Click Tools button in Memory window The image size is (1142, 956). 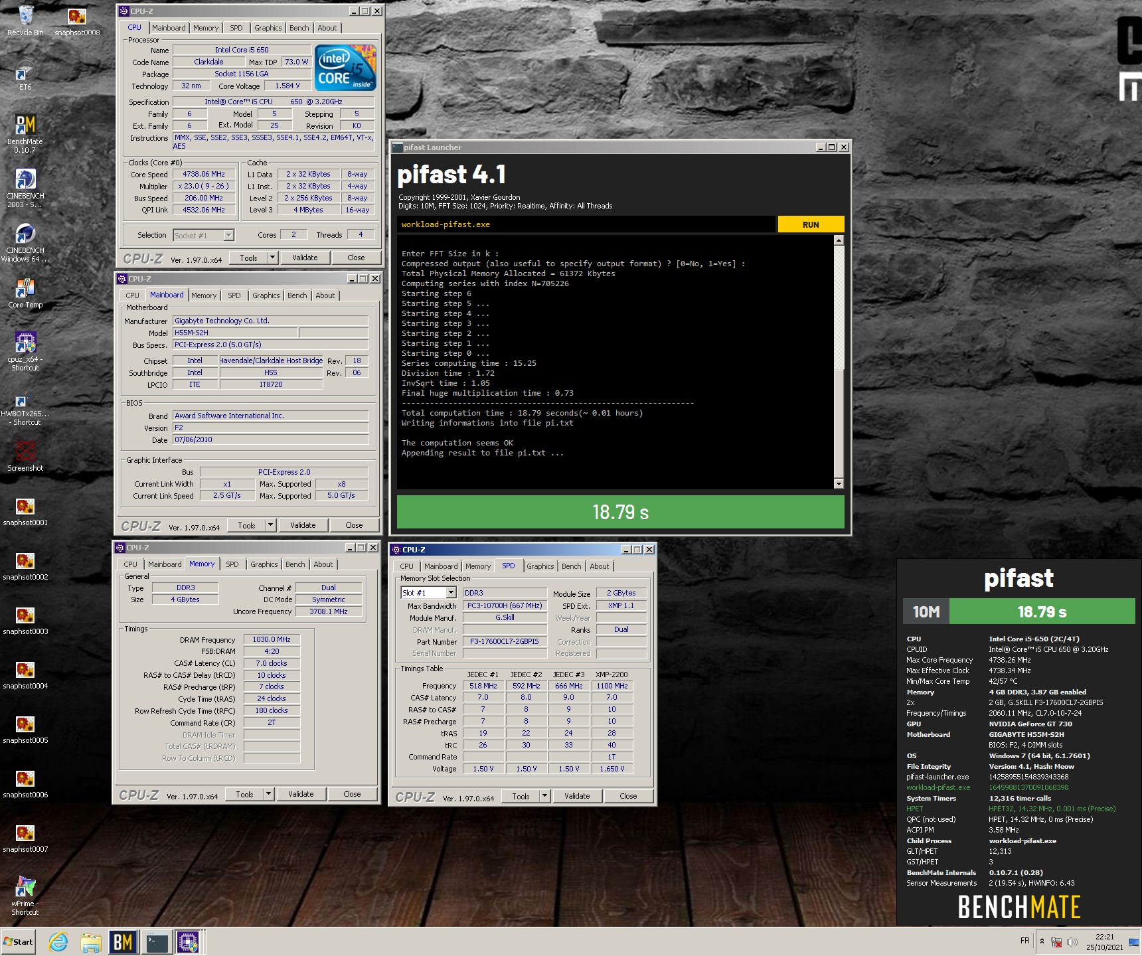pyautogui.click(x=244, y=794)
